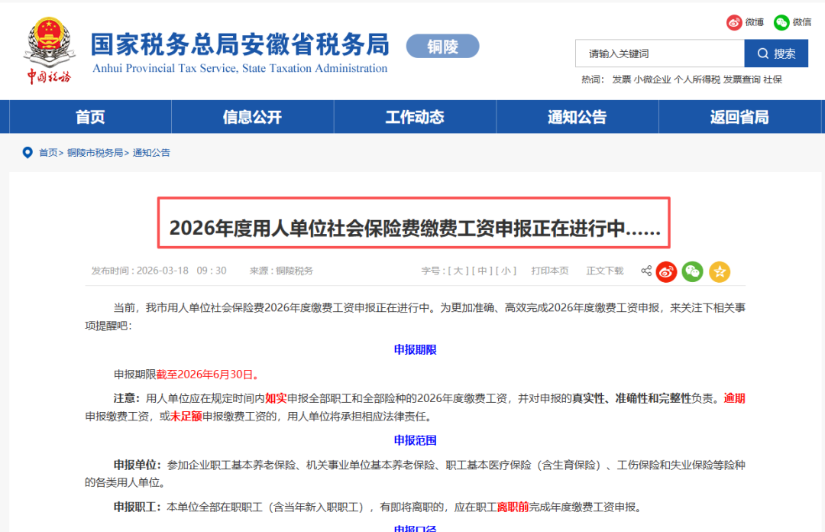Go to 铜陵市税务局 in the breadcrumb

point(95,153)
